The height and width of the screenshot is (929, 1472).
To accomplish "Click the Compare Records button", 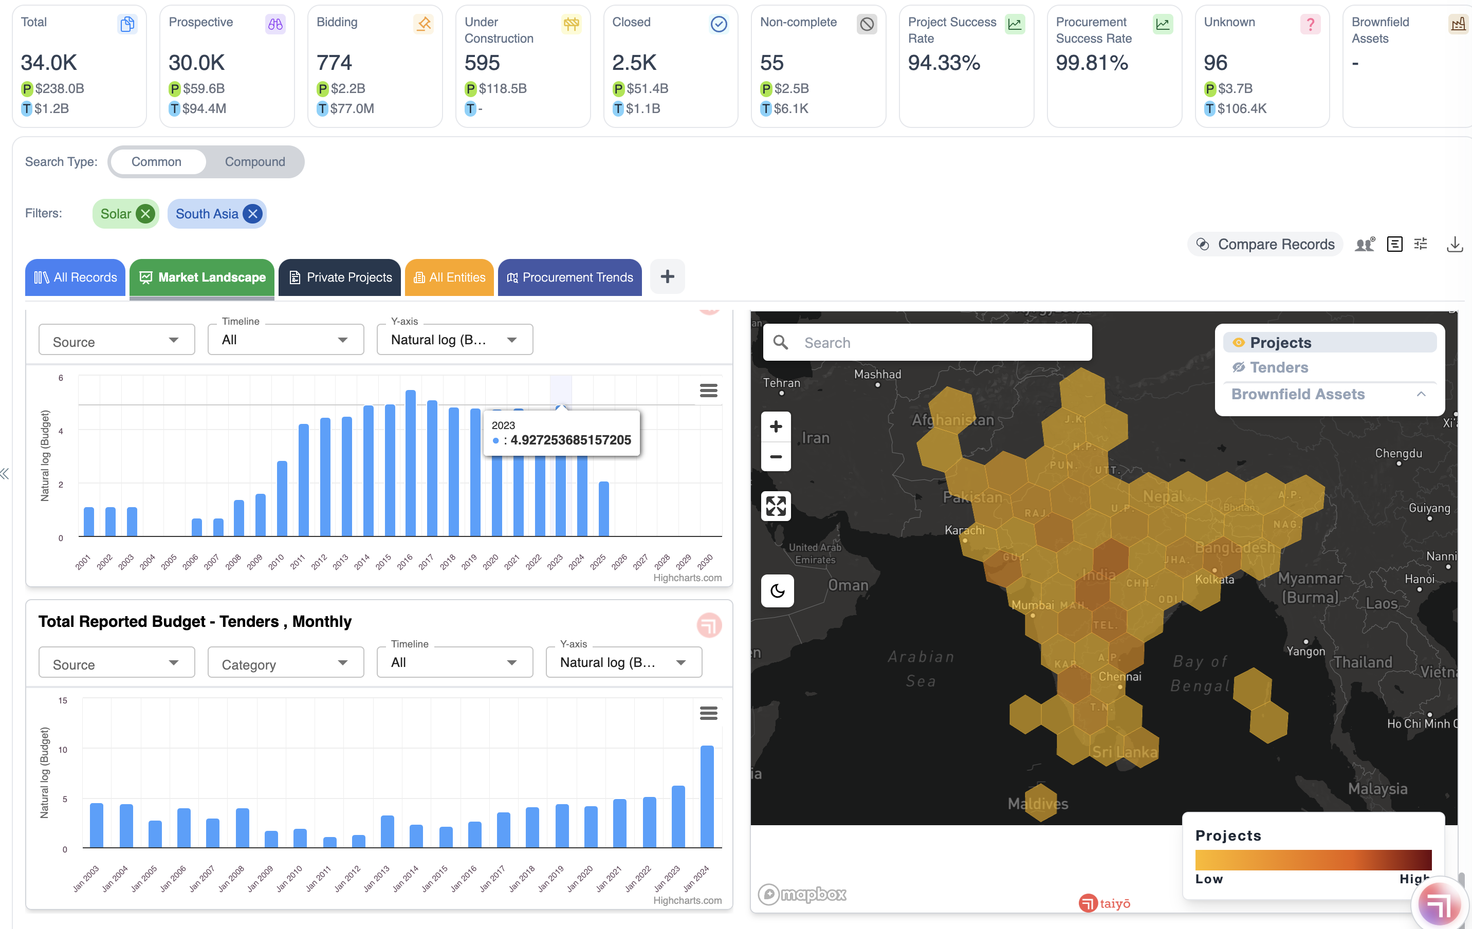I will coord(1265,245).
